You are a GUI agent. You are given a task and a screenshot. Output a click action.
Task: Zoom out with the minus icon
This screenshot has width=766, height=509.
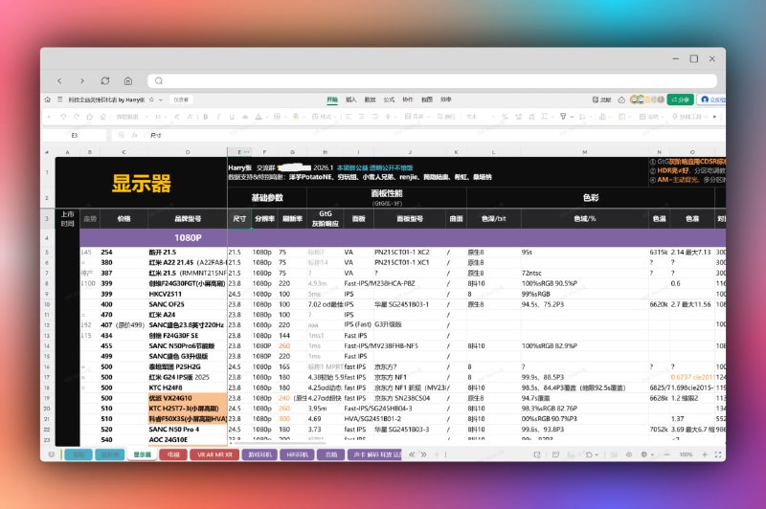coord(666,454)
